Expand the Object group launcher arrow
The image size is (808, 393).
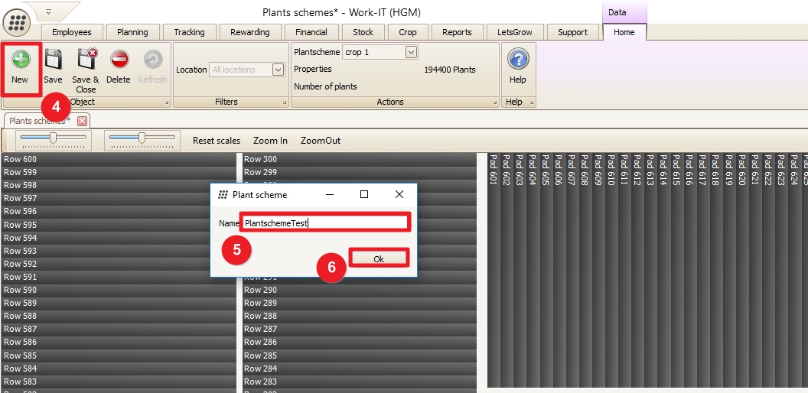point(167,103)
